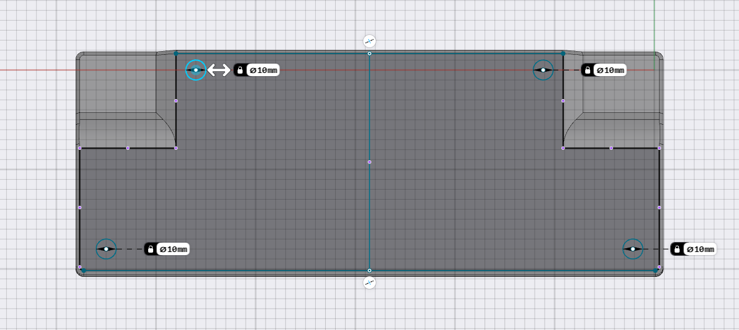Select the constraint badge above the top edge midpoint
Image resolution: width=739 pixels, height=330 pixels.
click(x=369, y=41)
